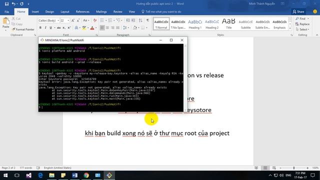Cut the selected text
Viewport: 320px width, 180px height.
coord(16,18)
